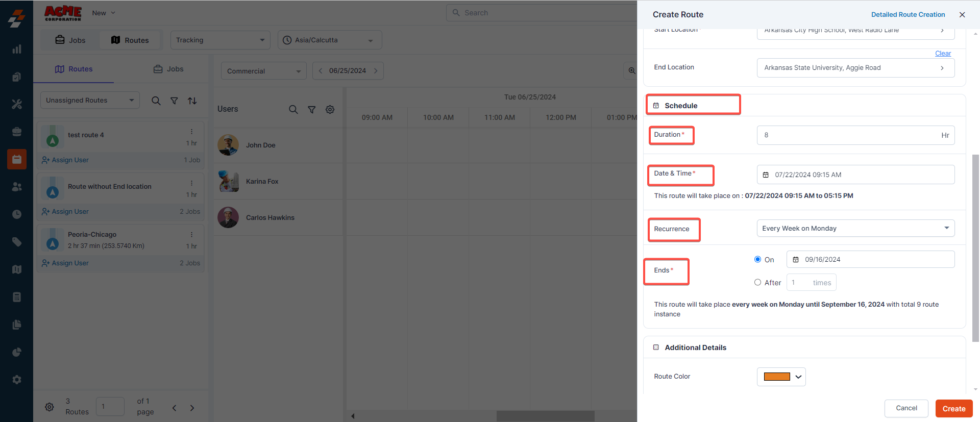Filter the routes list
The height and width of the screenshot is (422, 980).
[174, 101]
